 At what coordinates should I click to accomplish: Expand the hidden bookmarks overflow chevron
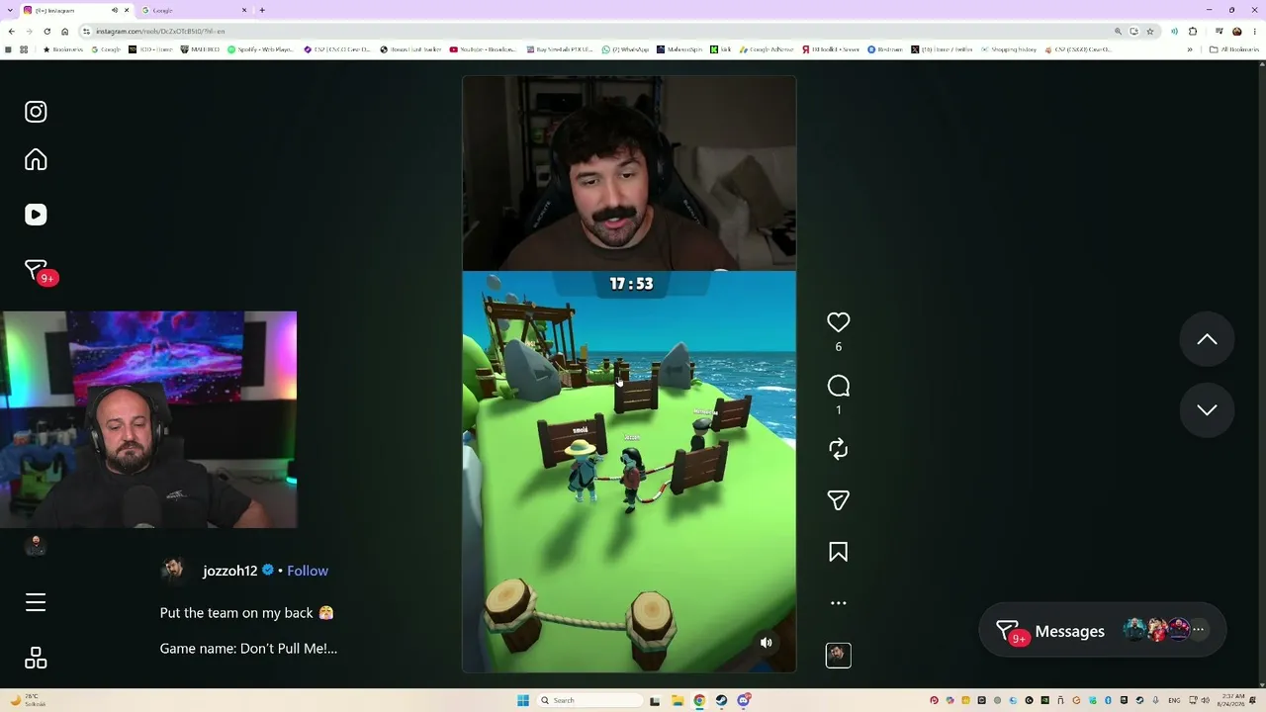(1190, 49)
